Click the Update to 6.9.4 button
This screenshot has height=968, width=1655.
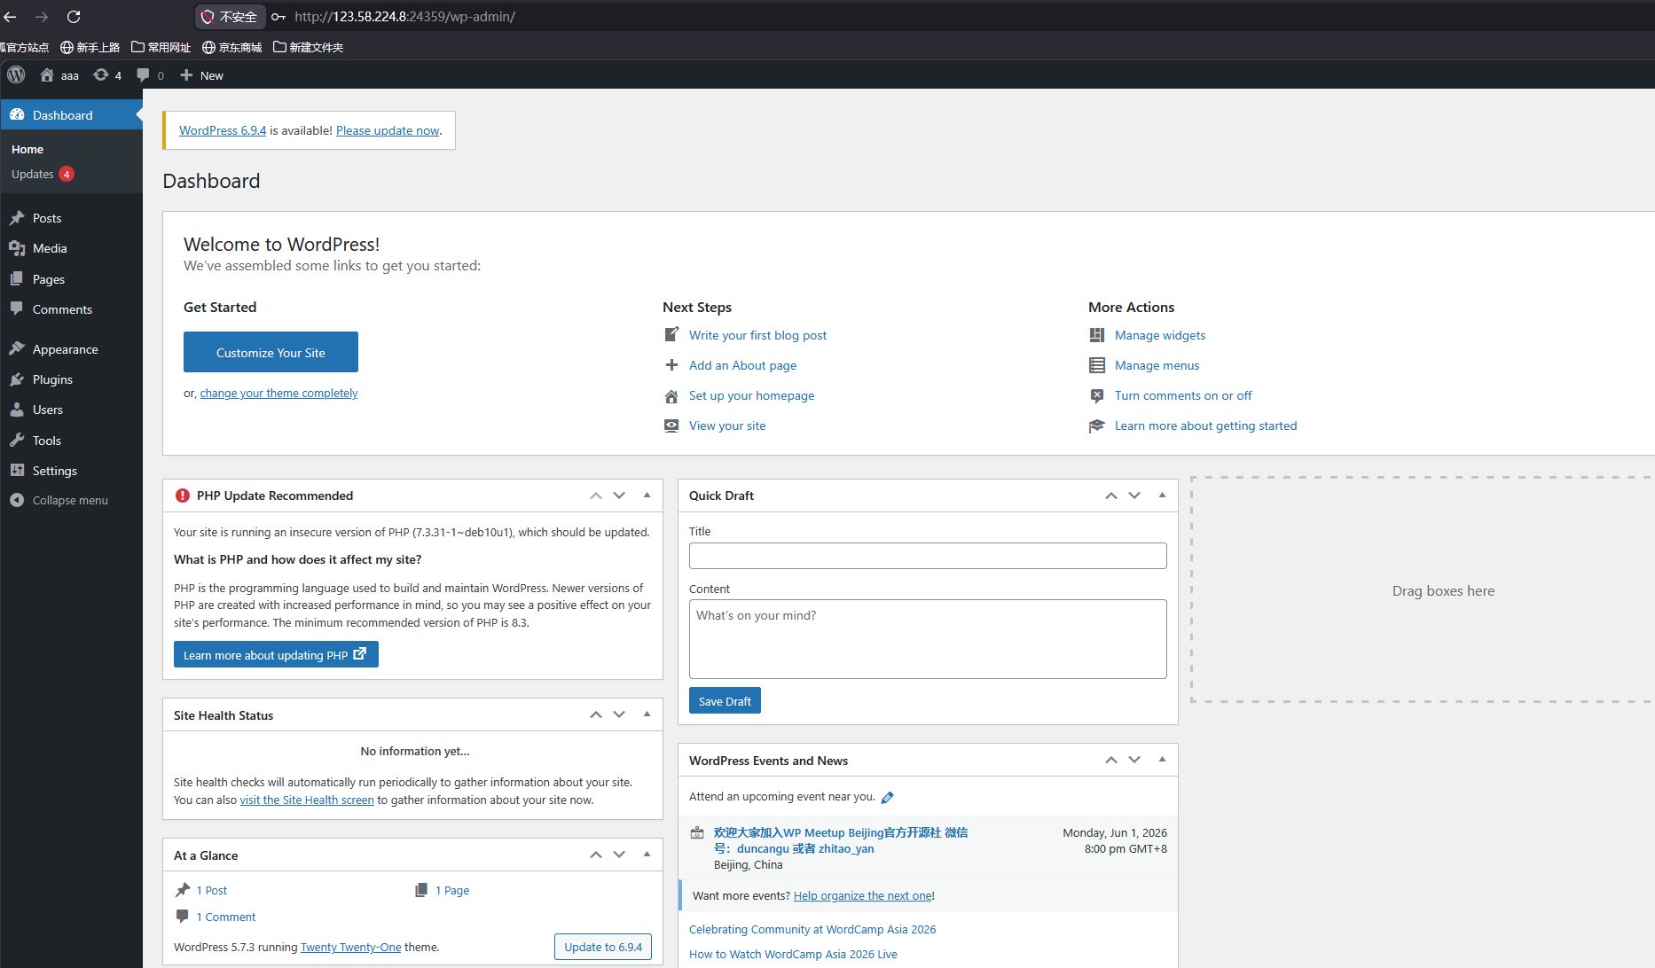[603, 947]
